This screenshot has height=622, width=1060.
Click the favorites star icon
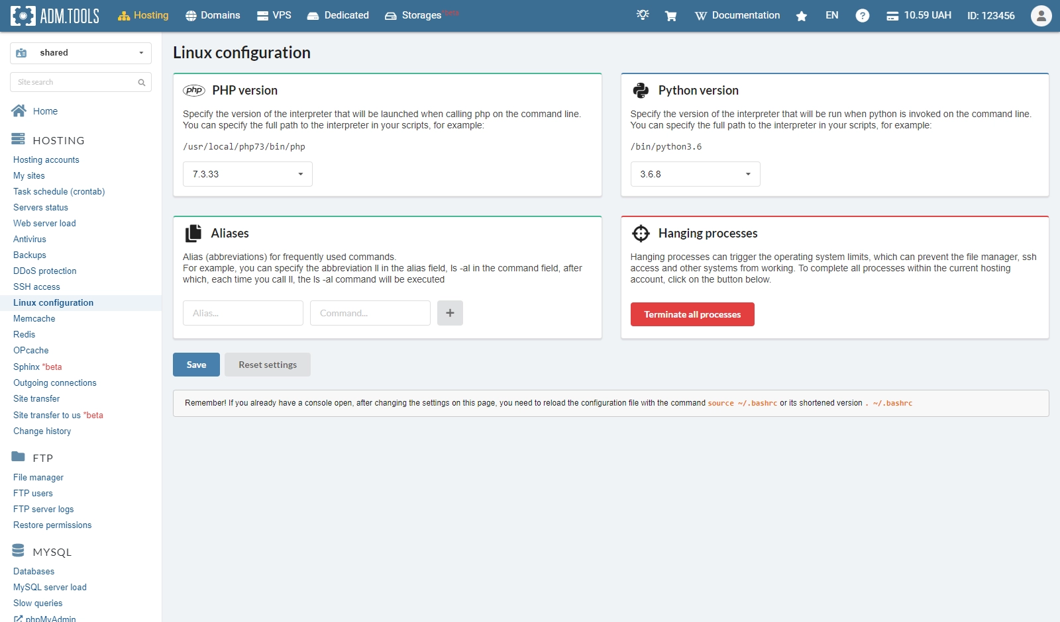(801, 16)
